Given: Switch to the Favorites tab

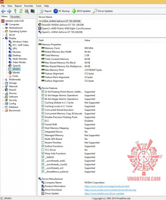Looking at the screenshot, I should click(x=15, y=17).
